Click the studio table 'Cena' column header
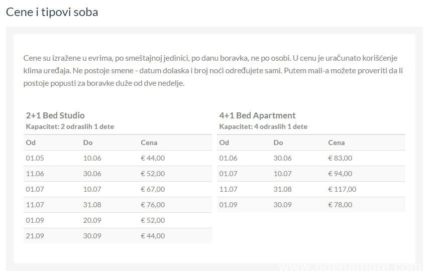 149,143
